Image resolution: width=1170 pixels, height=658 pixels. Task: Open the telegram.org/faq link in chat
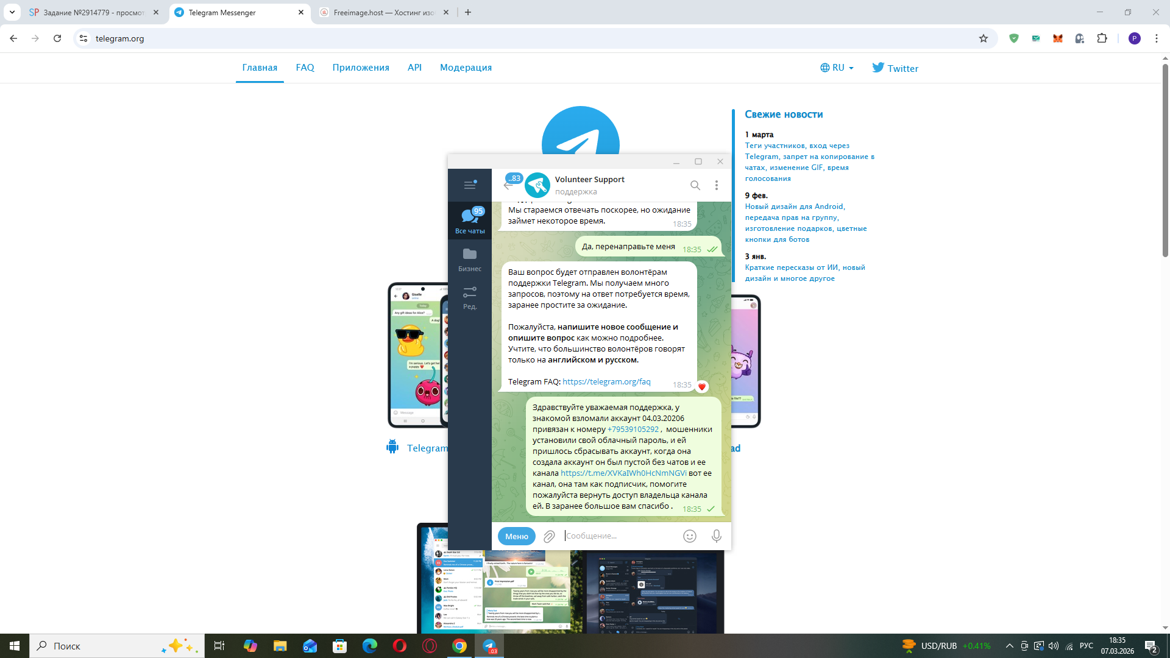[x=606, y=382]
